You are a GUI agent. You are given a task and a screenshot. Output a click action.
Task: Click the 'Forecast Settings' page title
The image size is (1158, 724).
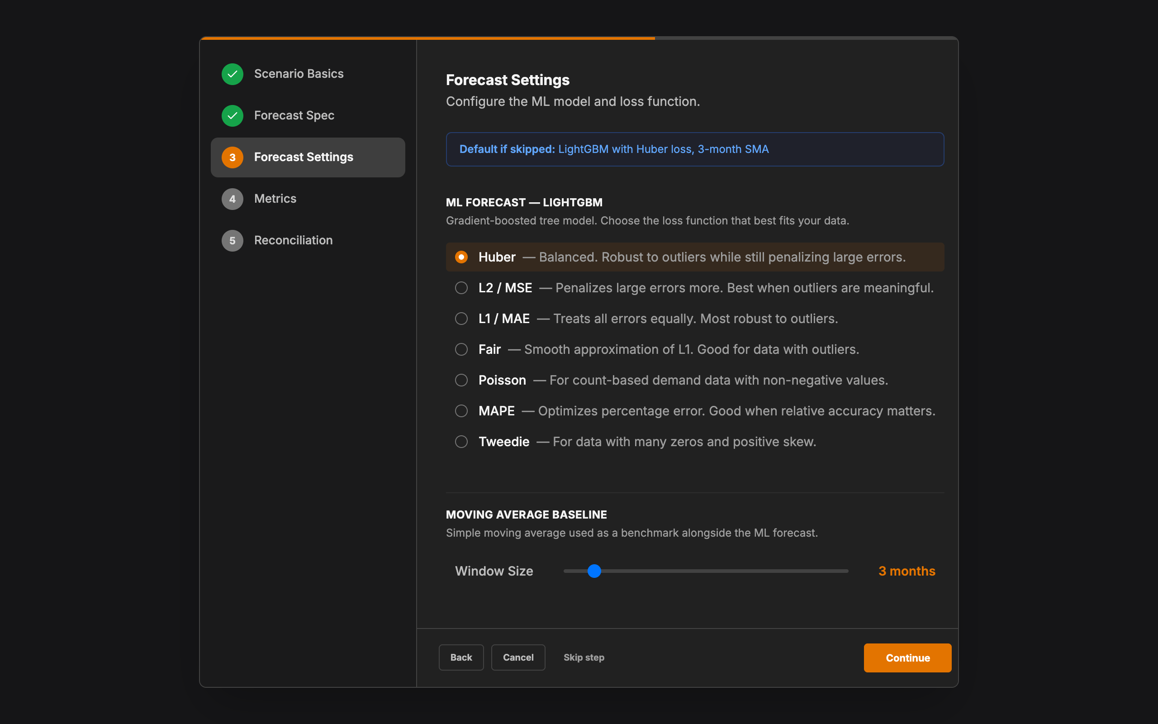point(508,80)
